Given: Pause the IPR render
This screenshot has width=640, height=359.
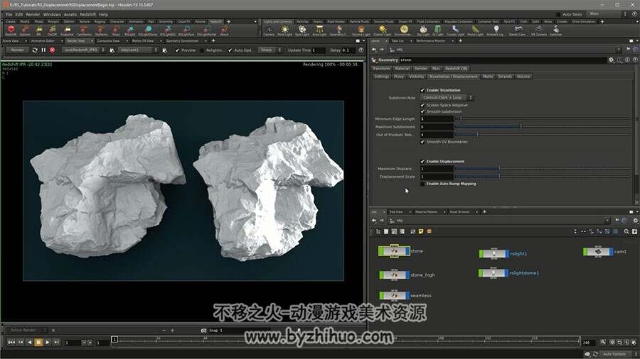Looking at the screenshot, I should 43,50.
